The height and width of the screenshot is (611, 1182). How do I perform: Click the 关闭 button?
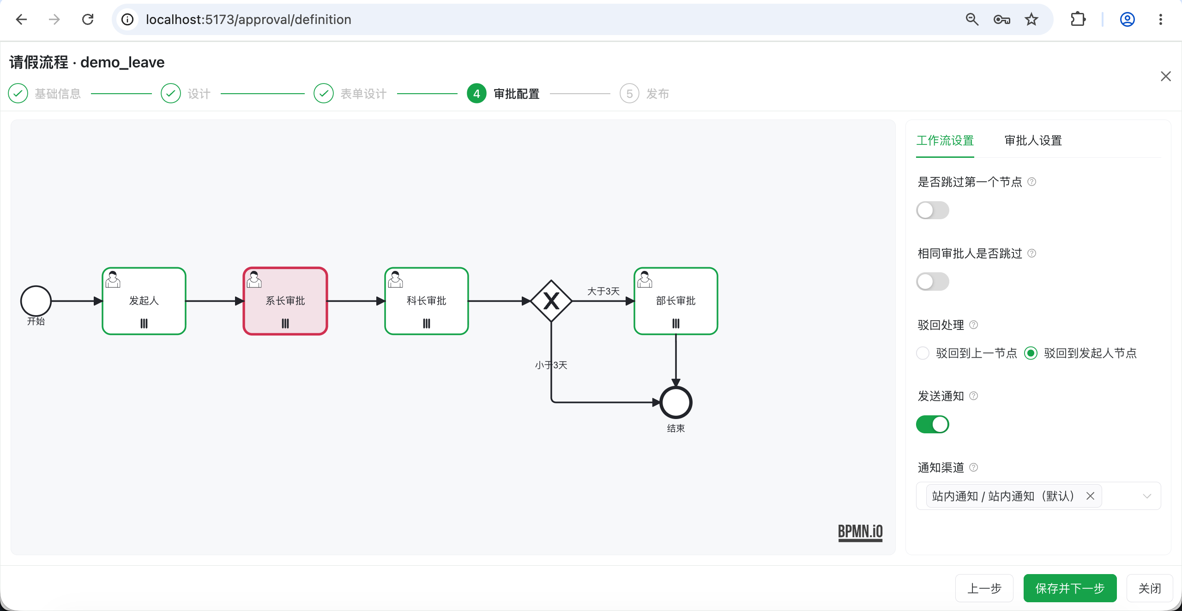click(x=1150, y=588)
